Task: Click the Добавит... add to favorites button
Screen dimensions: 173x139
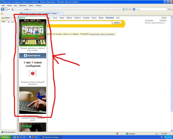Action: [7, 18]
